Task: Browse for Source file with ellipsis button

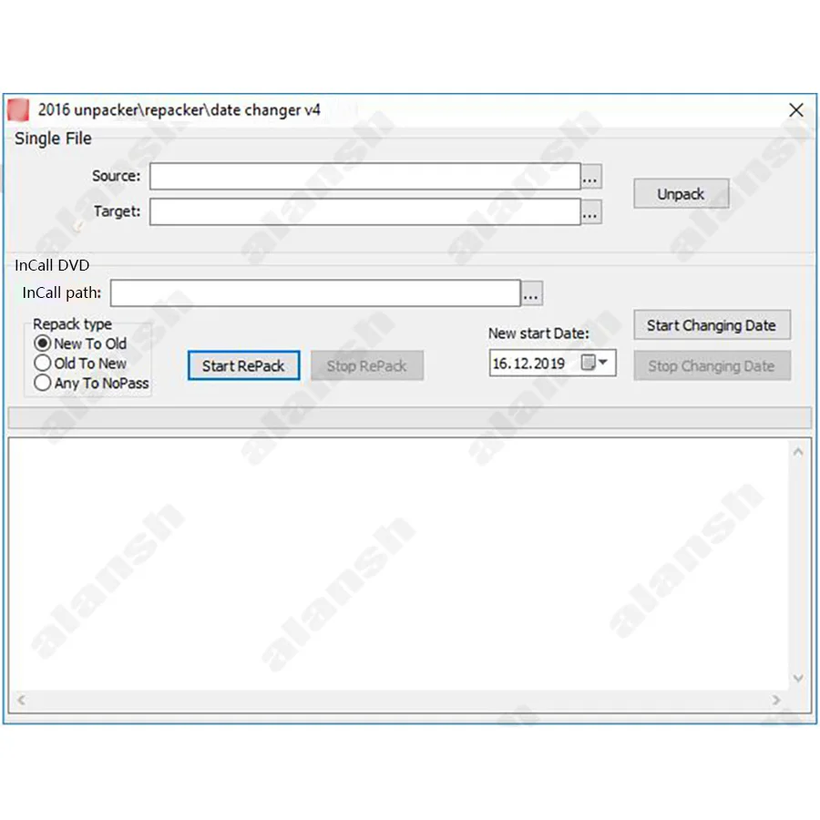Action: click(591, 177)
